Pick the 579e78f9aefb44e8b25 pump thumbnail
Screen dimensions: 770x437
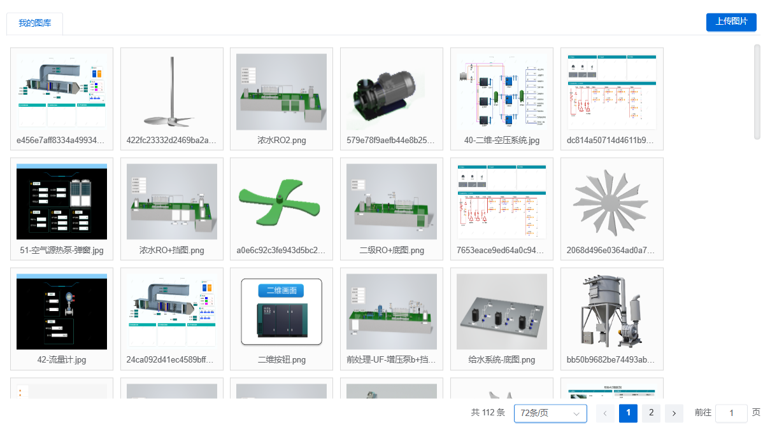392,92
